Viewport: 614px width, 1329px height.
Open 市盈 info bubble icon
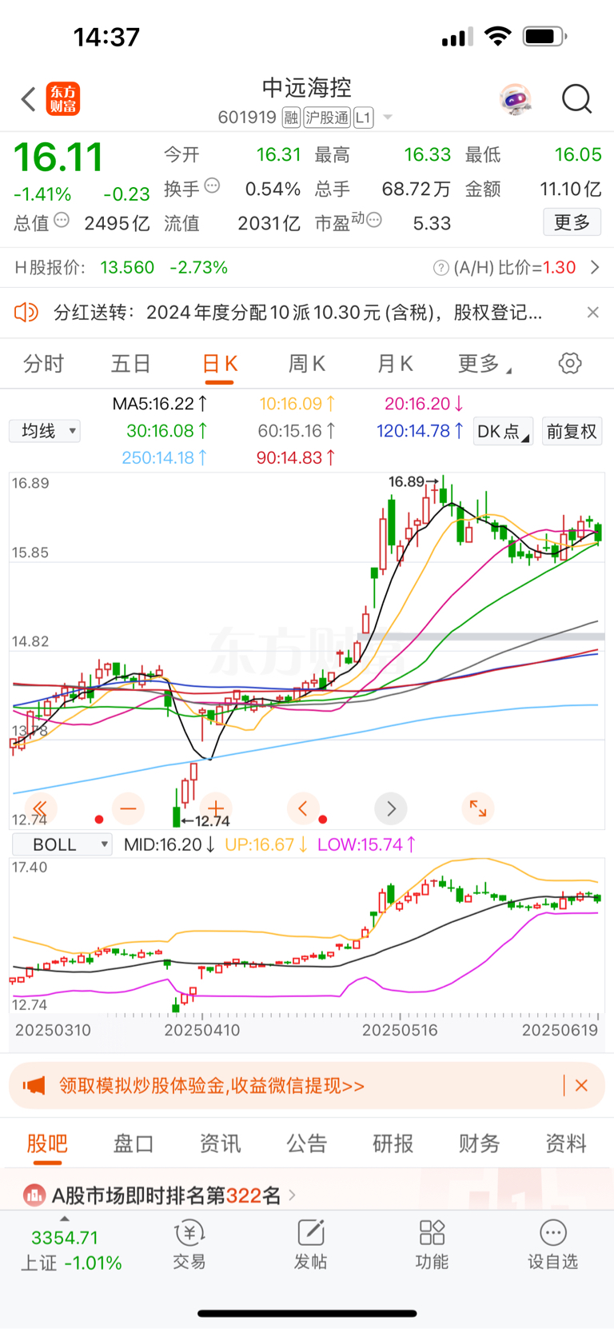coord(373,219)
